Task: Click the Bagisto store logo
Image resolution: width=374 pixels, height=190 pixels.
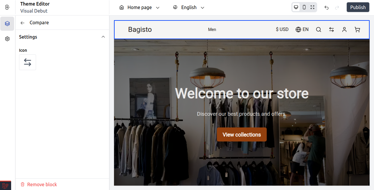Action: point(140,30)
